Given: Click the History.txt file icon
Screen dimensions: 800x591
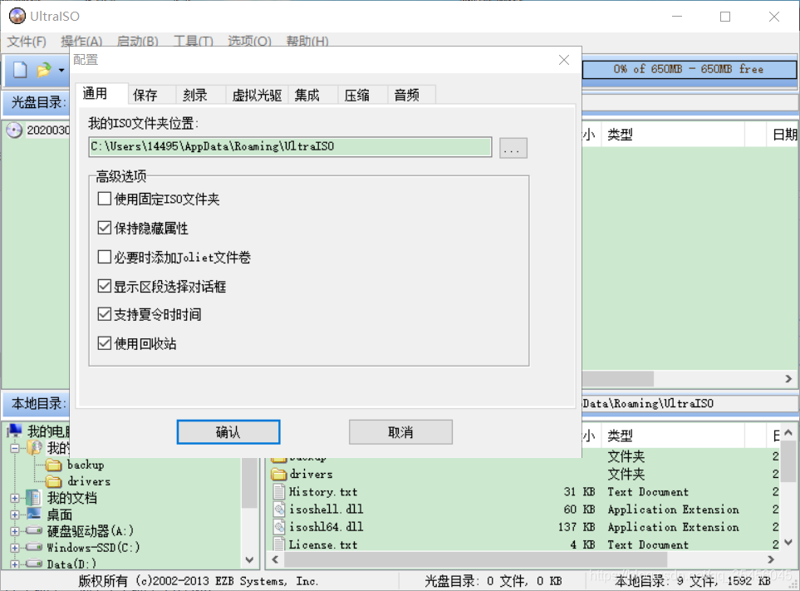Looking at the screenshot, I should click(278, 491).
